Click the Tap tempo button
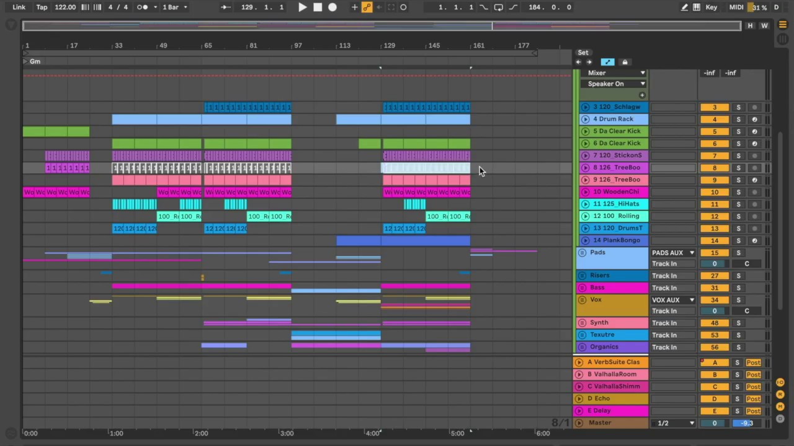The height and width of the screenshot is (446, 794). coord(42,7)
